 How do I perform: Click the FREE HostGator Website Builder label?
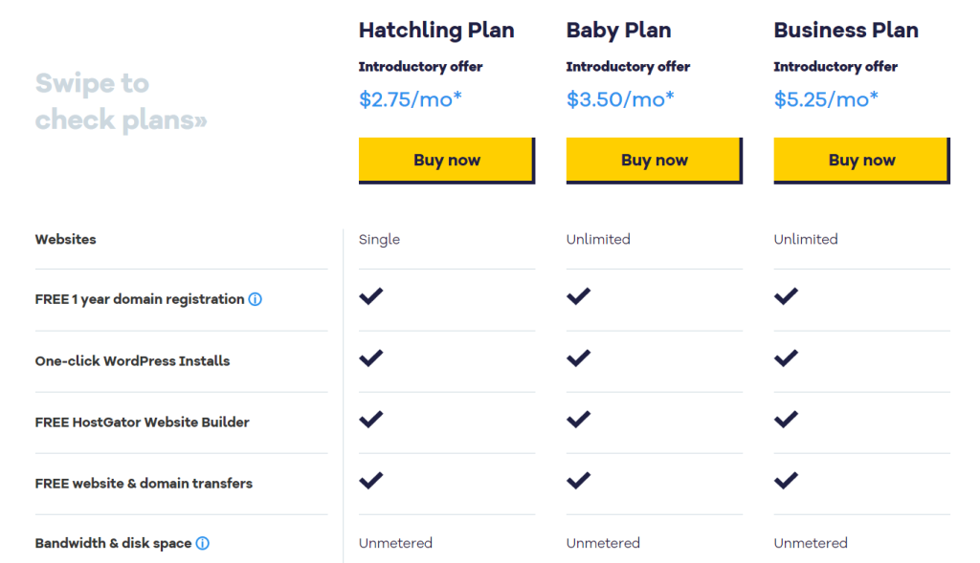tap(142, 422)
